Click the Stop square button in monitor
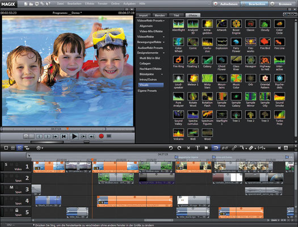This screenshot has height=227, width=298. click(109, 136)
